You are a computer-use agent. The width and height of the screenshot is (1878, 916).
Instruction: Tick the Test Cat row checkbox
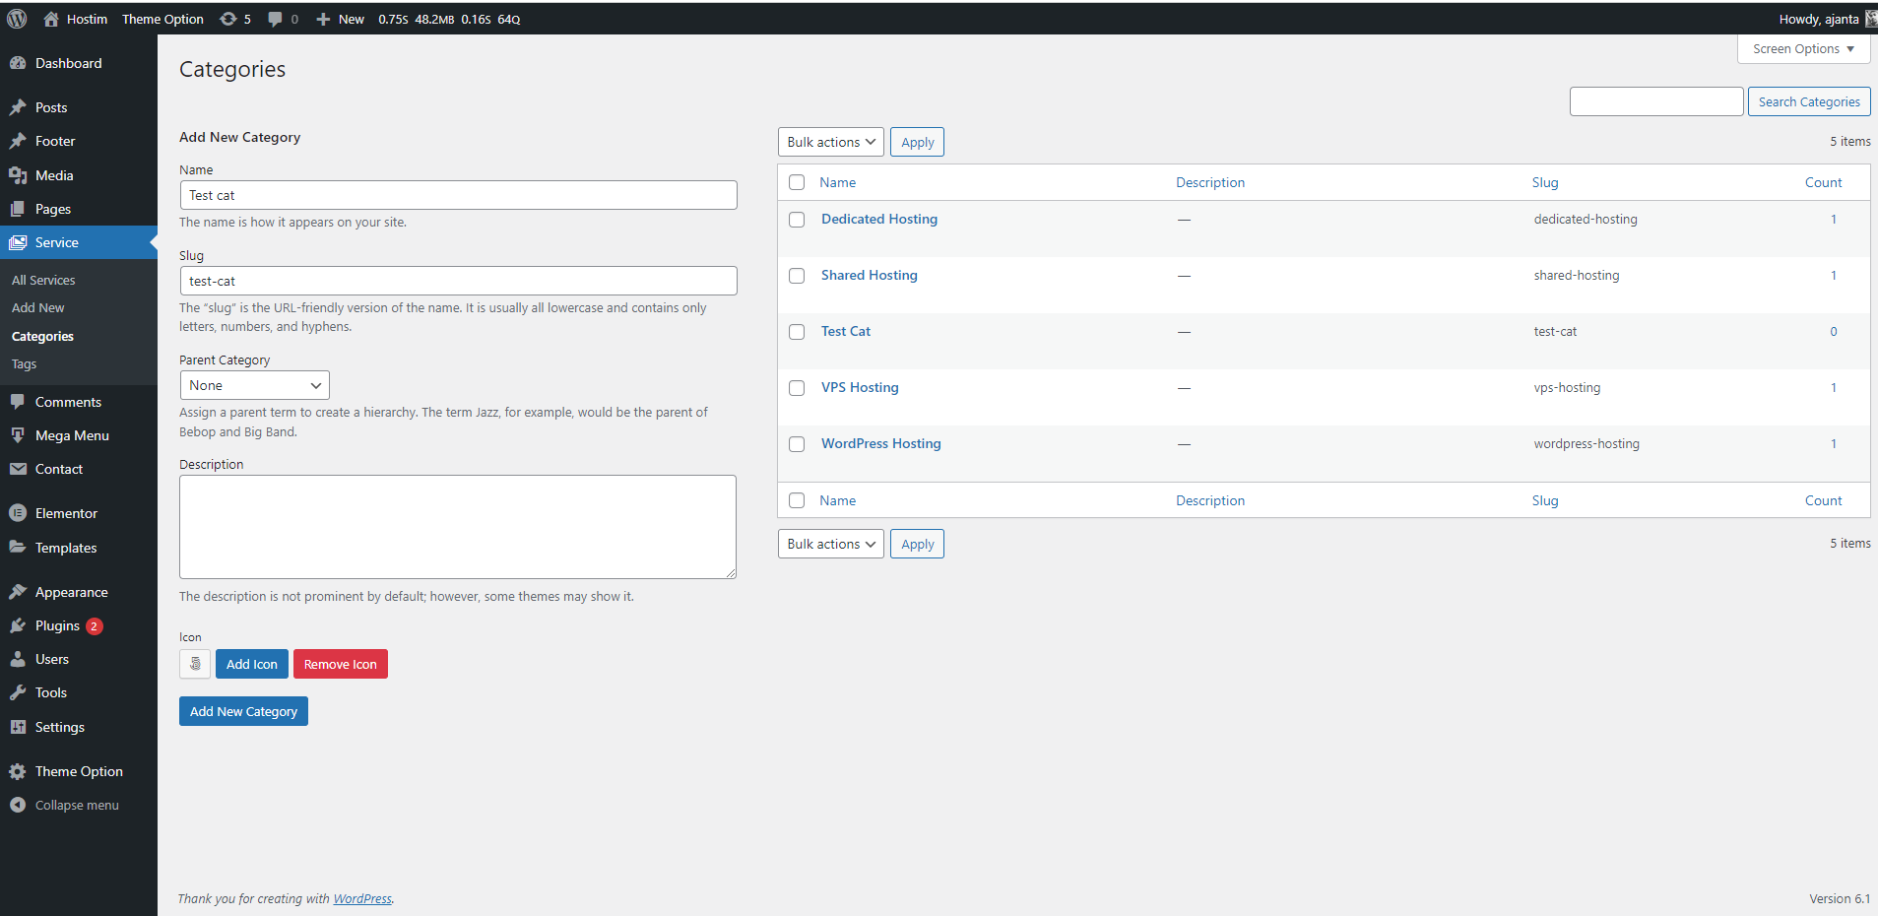tap(797, 332)
